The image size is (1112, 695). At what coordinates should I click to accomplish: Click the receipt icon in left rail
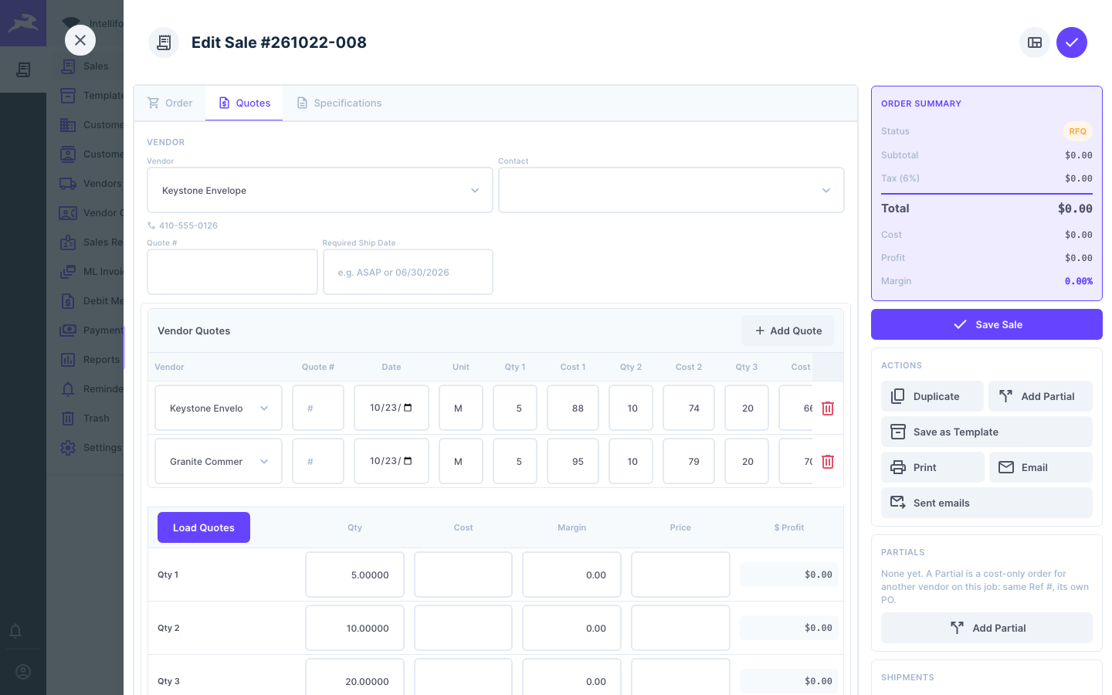23,69
